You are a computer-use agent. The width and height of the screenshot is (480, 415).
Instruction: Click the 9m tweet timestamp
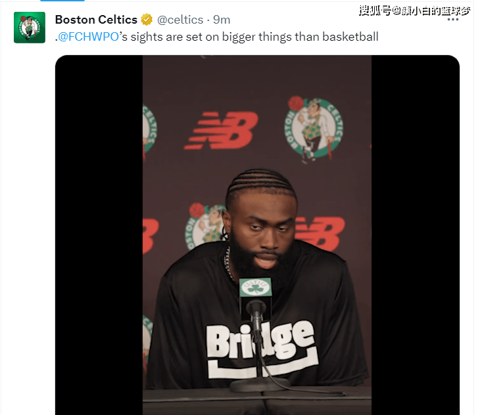click(222, 20)
